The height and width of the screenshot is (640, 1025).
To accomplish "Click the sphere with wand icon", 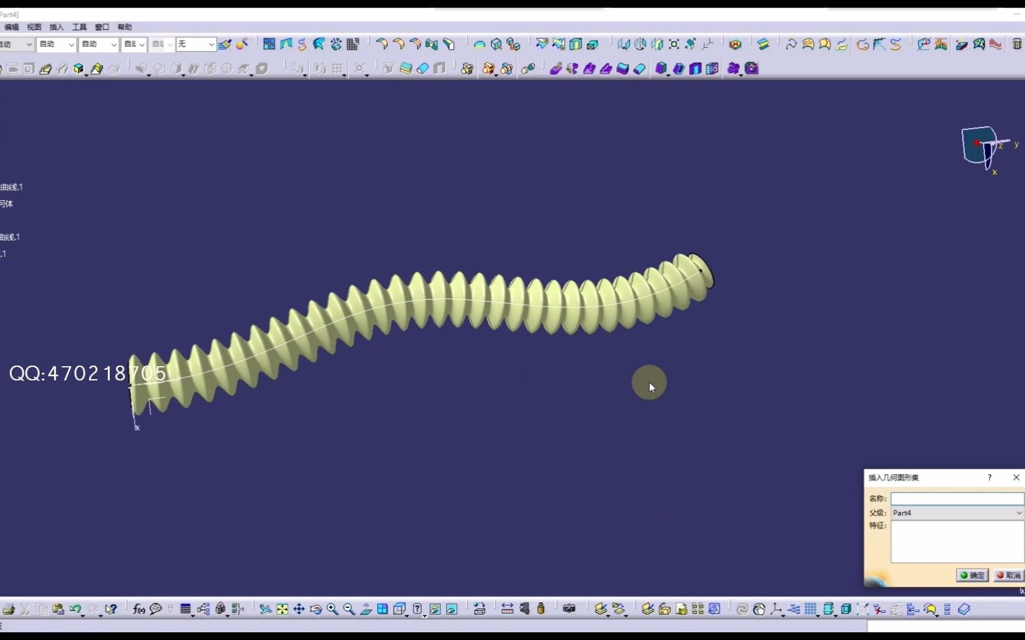I will (x=242, y=44).
